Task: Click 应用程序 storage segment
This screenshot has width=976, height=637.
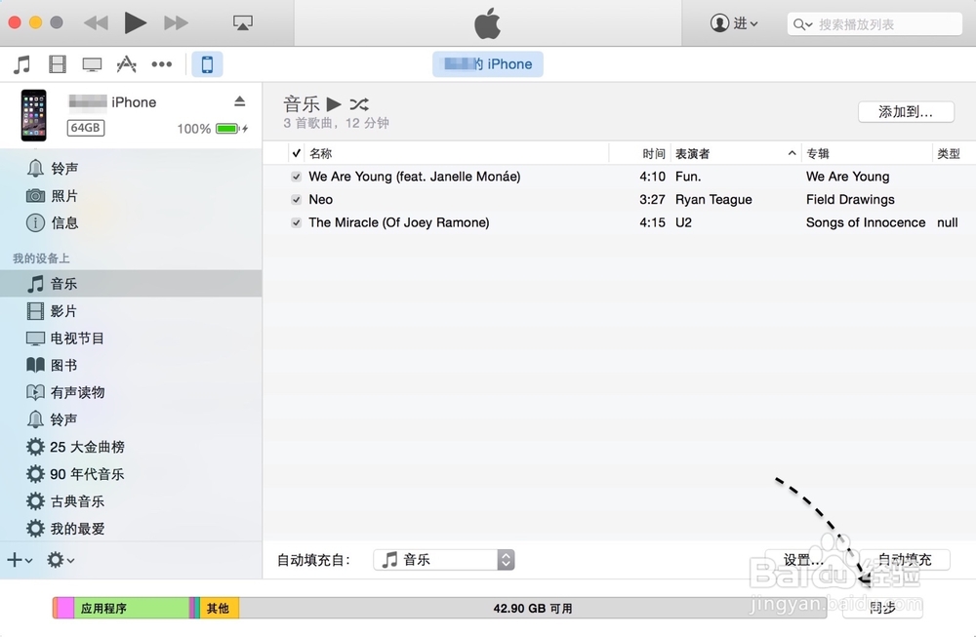Action: (132, 608)
